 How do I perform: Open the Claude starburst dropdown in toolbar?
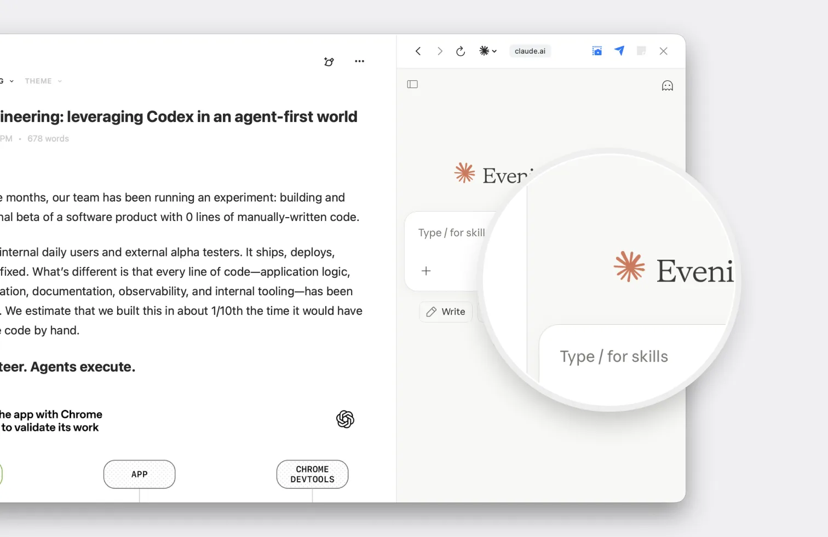pos(487,51)
